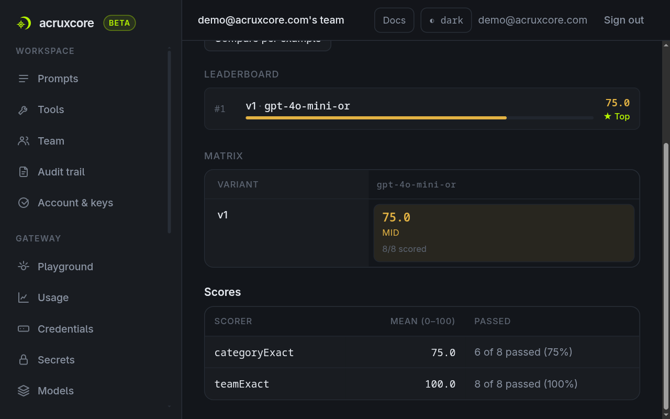Image resolution: width=670 pixels, height=419 pixels.
Task: Click the leaderboard score progress bar
Action: tap(419, 118)
